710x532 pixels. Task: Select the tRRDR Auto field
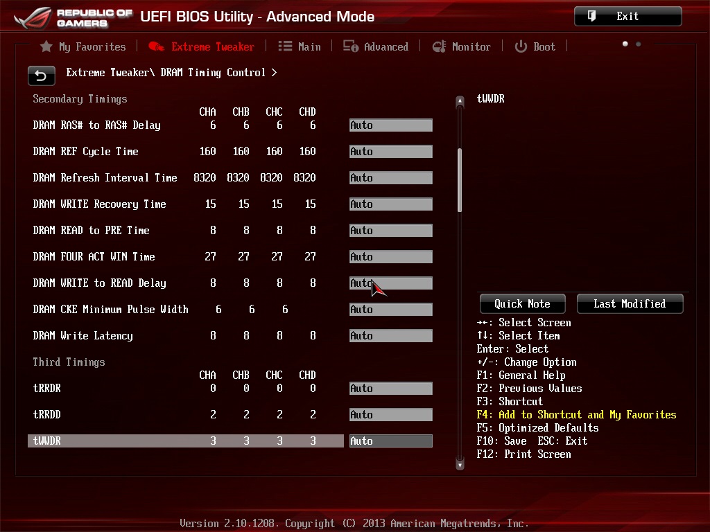tap(391, 388)
